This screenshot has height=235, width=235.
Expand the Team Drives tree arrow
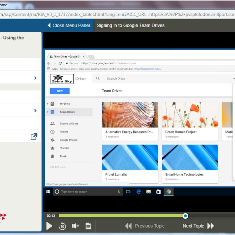pos(48,112)
